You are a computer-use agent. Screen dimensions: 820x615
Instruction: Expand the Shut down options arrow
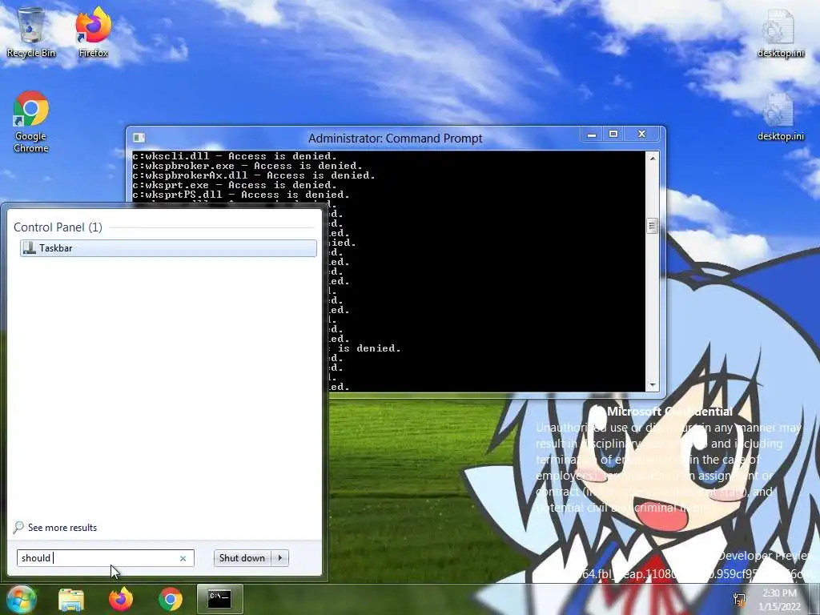(x=280, y=558)
